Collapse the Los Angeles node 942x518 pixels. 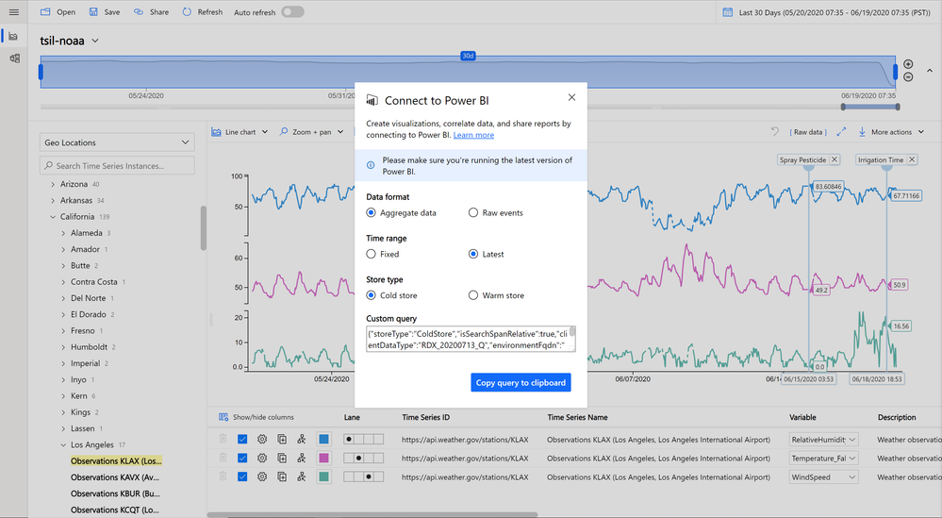64,445
